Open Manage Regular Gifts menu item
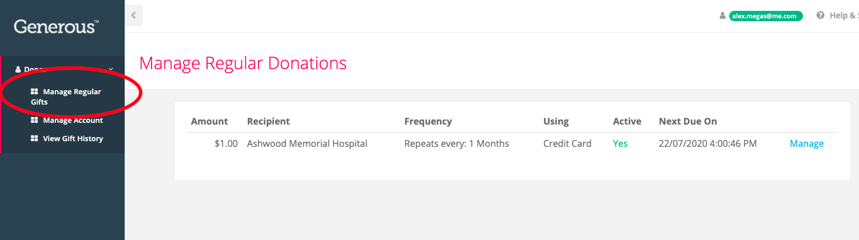Screen dimensions: 859x240 pos(66,97)
